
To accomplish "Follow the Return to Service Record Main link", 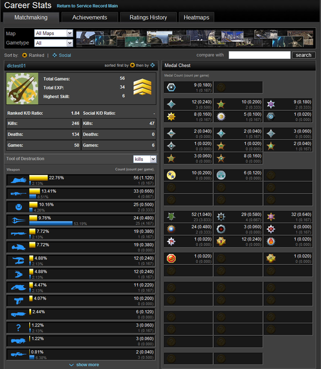I will [x=87, y=6].
